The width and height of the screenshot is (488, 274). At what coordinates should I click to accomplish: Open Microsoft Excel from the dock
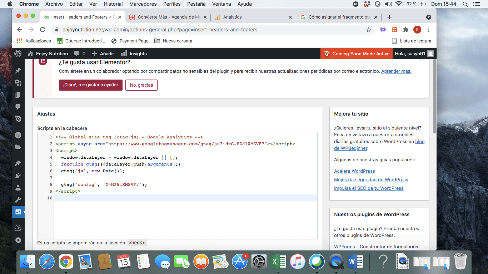coord(278,262)
